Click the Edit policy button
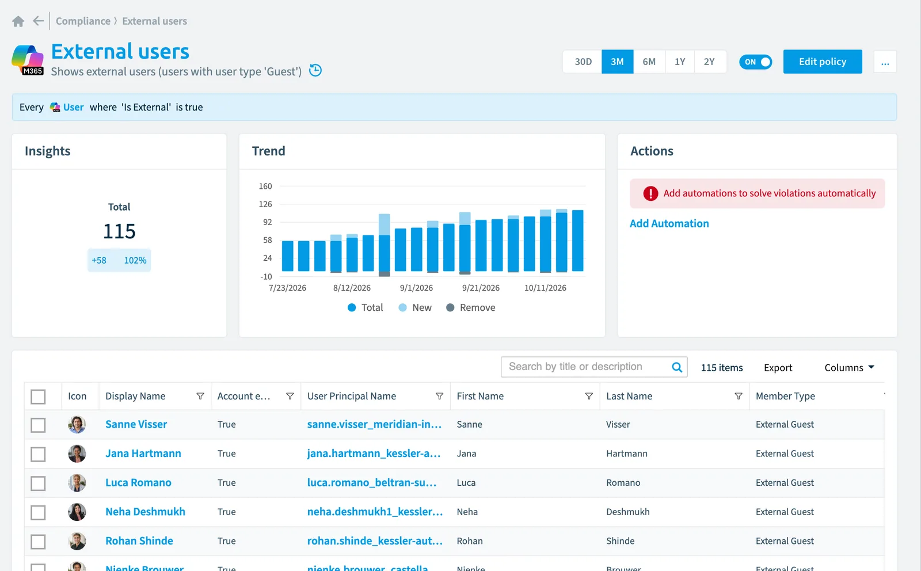The height and width of the screenshot is (571, 921). point(823,62)
